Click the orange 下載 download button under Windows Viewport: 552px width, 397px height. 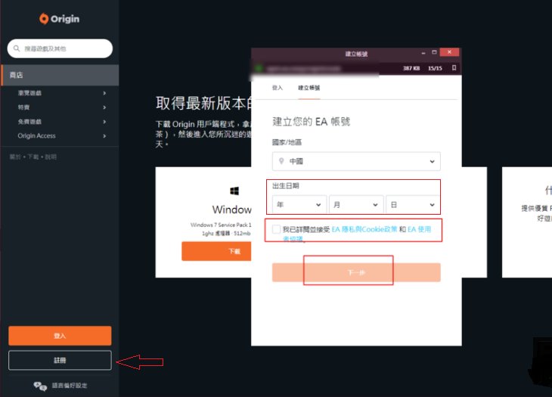(x=216, y=251)
